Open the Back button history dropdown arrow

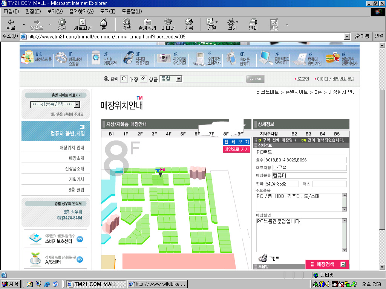point(24,24)
